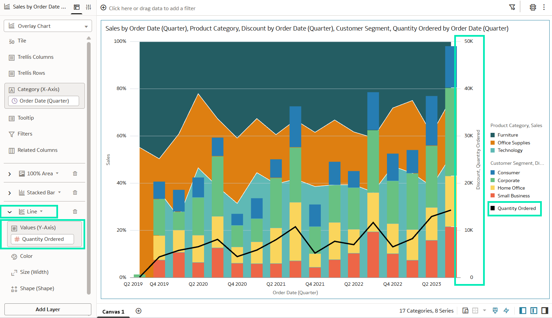Toggle the middle panel layout icon
This screenshot has height=318, width=552.
[534, 311]
